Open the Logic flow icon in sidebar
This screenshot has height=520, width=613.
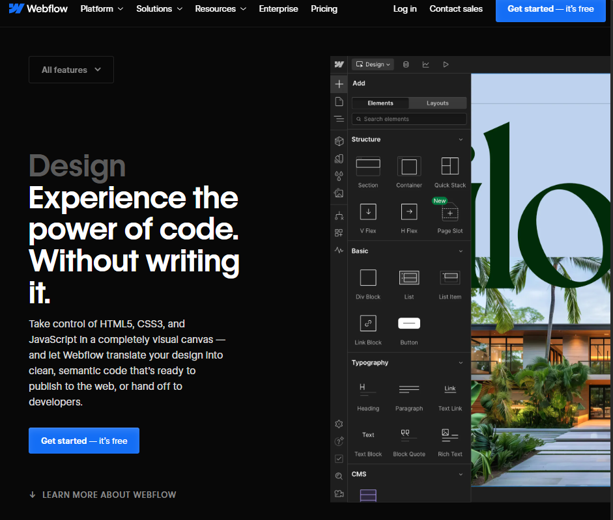[x=339, y=215]
